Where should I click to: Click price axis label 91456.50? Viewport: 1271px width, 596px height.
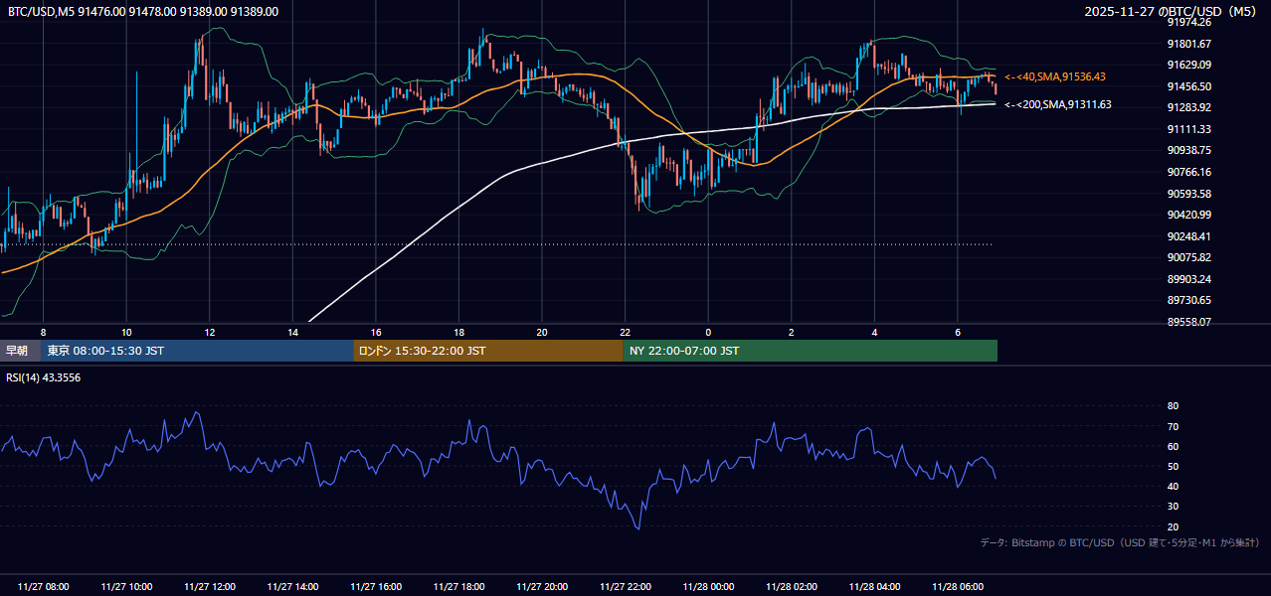1188,86
